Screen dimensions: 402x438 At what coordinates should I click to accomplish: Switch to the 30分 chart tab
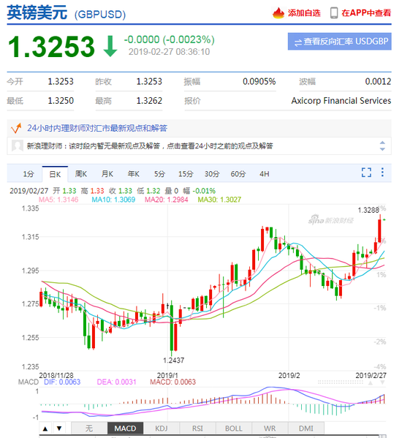[212, 174]
